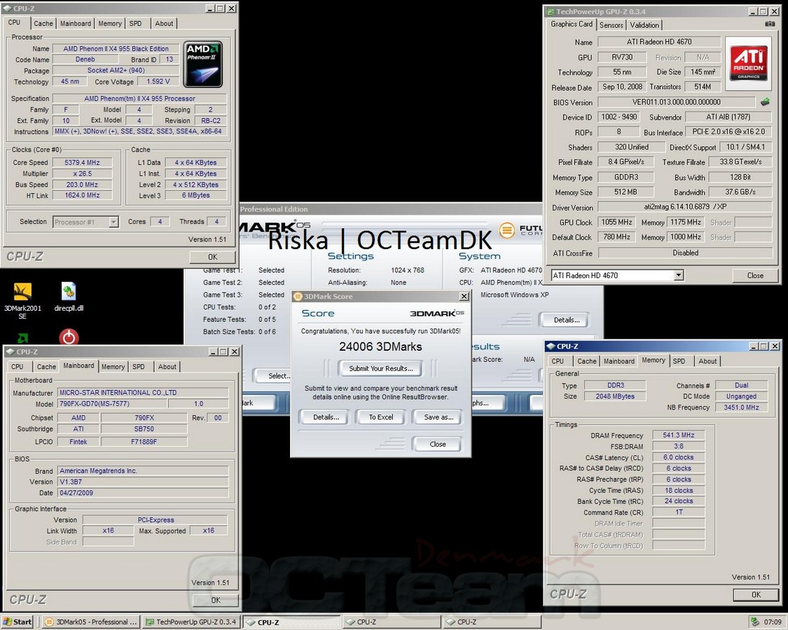Click Details button under System in 3DMark05

[567, 320]
